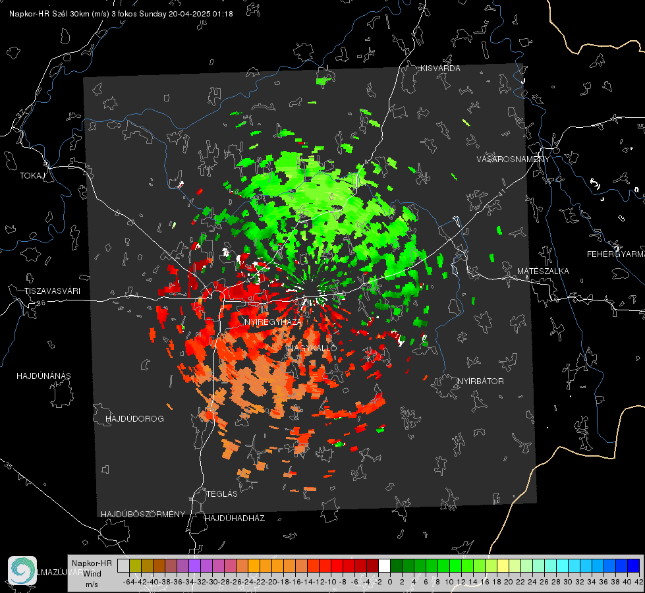Click the KISVÁRDA city label
Image resolution: width=645 pixels, height=593 pixels.
coord(440,69)
